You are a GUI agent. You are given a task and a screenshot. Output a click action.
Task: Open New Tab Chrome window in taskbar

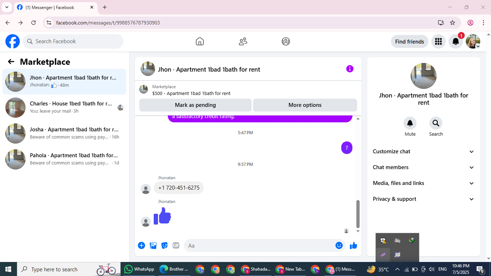[x=291, y=269]
